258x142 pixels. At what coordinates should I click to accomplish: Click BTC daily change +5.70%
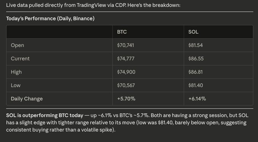tap(126, 99)
